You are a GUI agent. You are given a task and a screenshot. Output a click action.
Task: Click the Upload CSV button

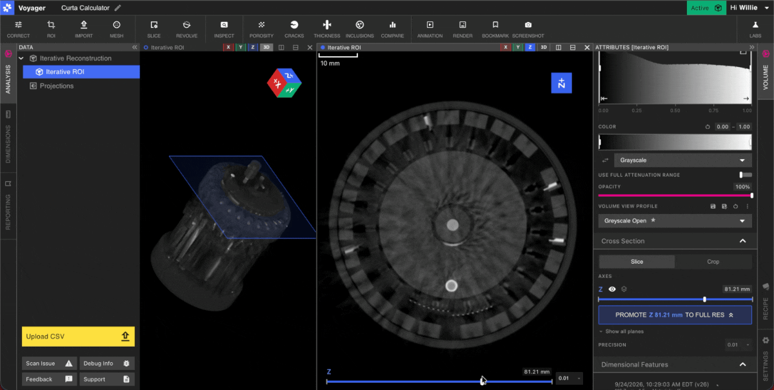click(x=78, y=336)
